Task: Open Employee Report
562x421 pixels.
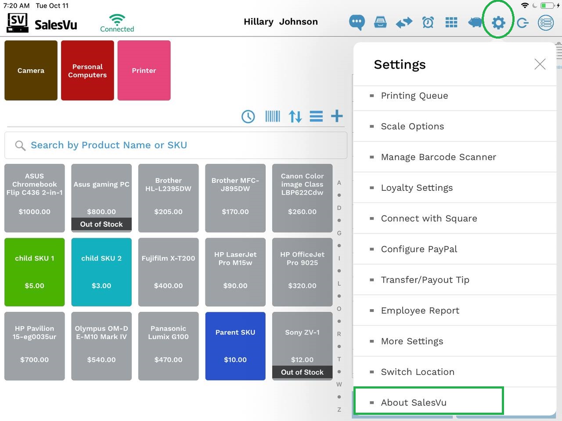Action: [x=454, y=310]
